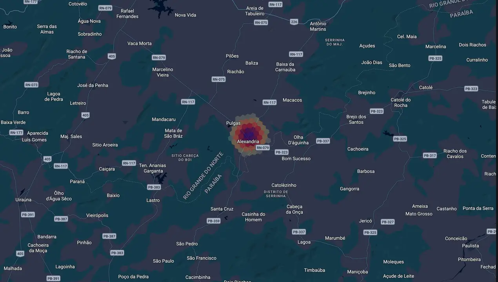This screenshot has width=498, height=282.
Task: Select the Ten. Ananias Garganta label
Action: pos(153,168)
